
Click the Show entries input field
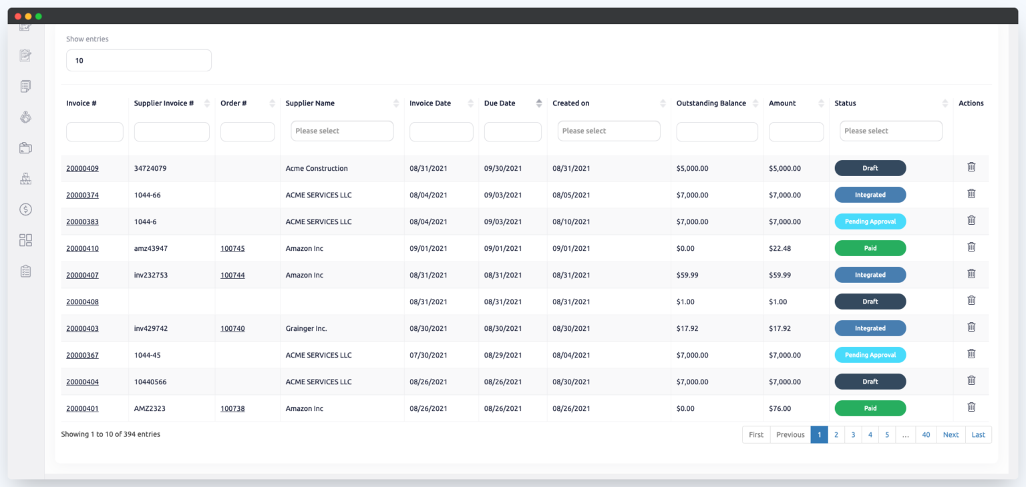[138, 60]
